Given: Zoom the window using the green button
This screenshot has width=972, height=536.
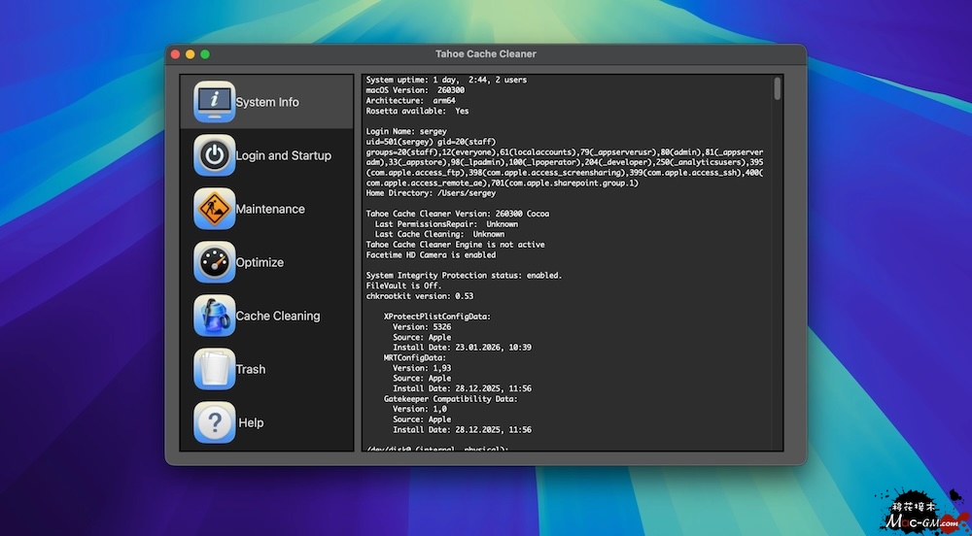Looking at the screenshot, I should pos(205,54).
